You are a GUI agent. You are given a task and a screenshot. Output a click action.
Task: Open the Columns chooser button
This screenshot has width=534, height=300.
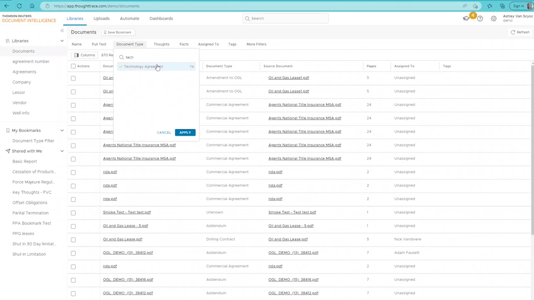click(85, 55)
